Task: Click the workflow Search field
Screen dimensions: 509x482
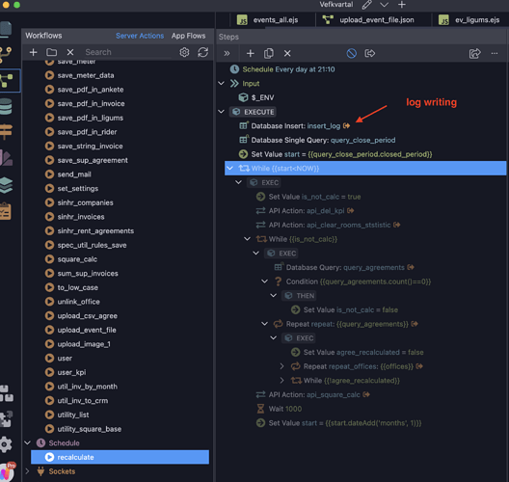Action: 127,52
